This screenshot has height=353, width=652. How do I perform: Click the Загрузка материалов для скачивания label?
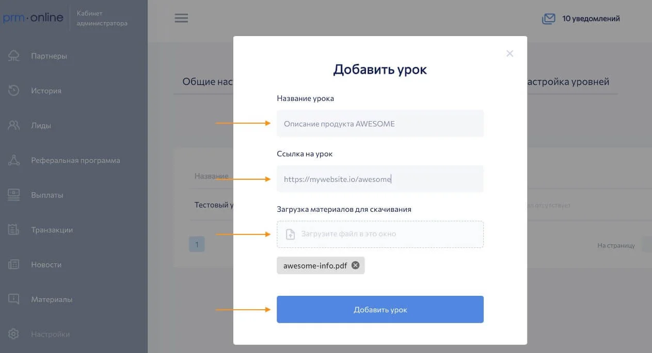click(344, 209)
